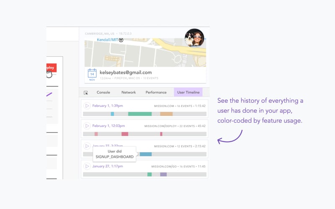
Task: Click the February 1, 12:03pm date label
Action: 108,126
